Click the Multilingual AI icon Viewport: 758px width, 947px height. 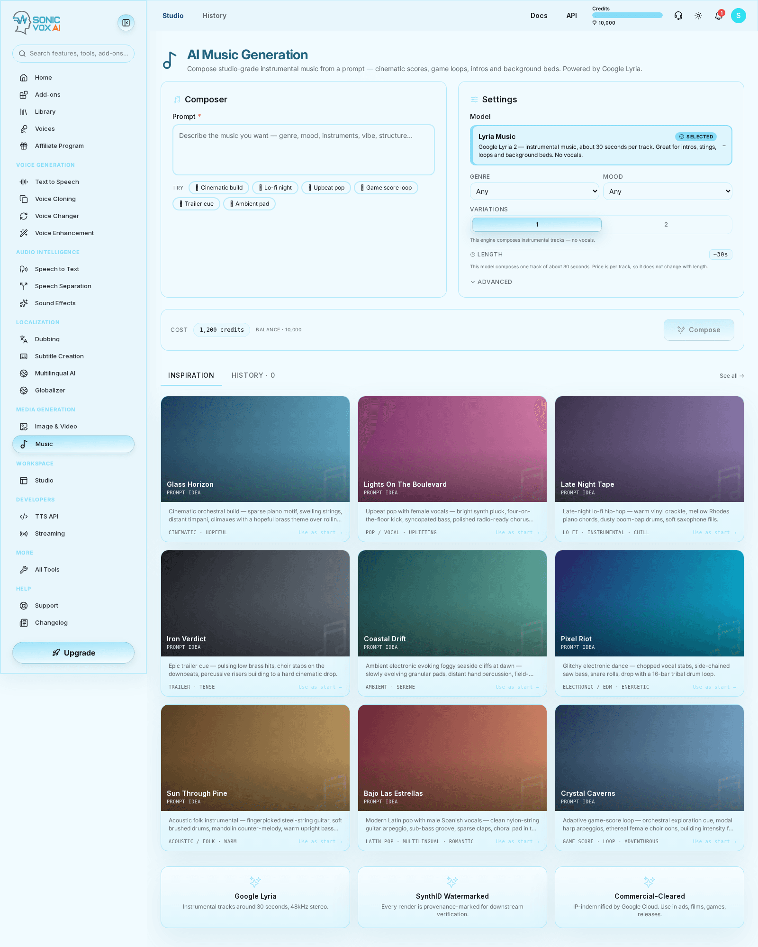click(24, 373)
